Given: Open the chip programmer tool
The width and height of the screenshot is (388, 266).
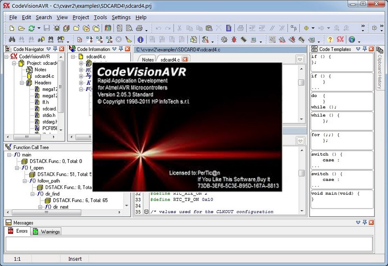Looking at the screenshot, I should click(x=243, y=39).
